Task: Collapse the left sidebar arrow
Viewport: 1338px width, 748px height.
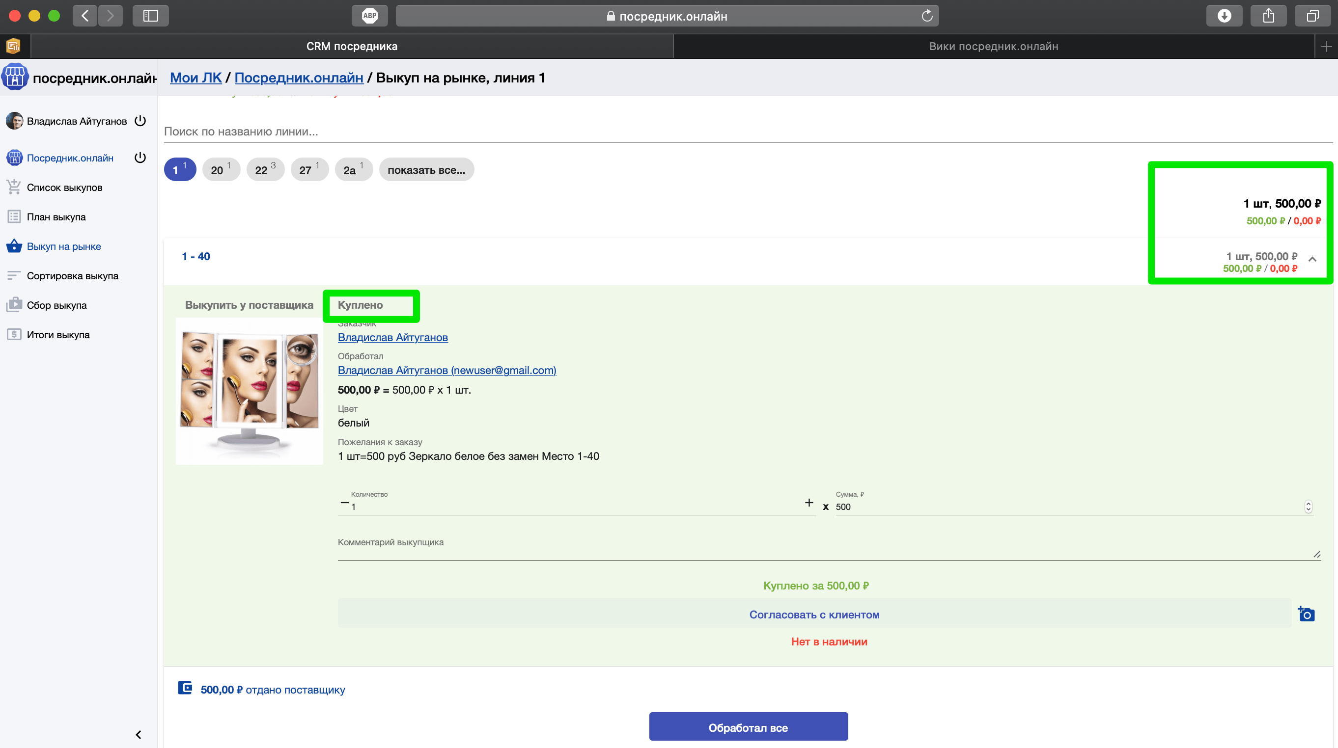Action: [138, 734]
